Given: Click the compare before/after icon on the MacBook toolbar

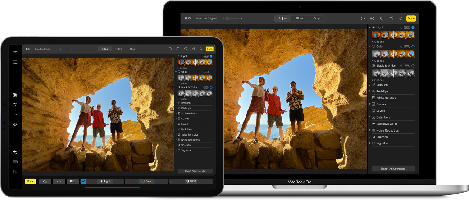Looking at the screenshot, I should (188, 18).
